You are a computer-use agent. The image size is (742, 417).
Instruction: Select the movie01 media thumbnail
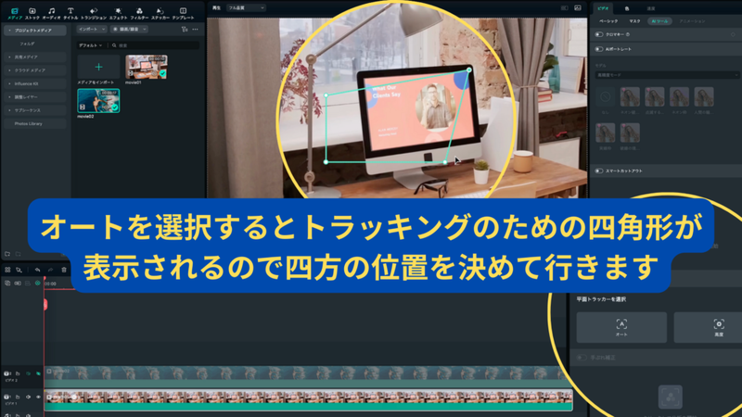[x=147, y=67]
